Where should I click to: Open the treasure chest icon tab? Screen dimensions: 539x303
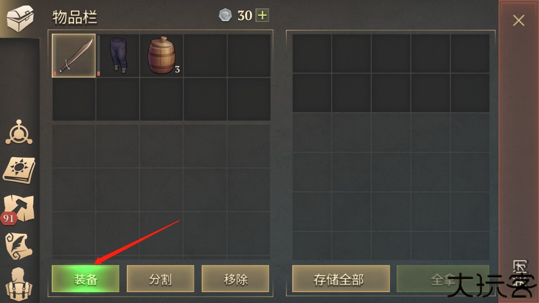pyautogui.click(x=19, y=18)
